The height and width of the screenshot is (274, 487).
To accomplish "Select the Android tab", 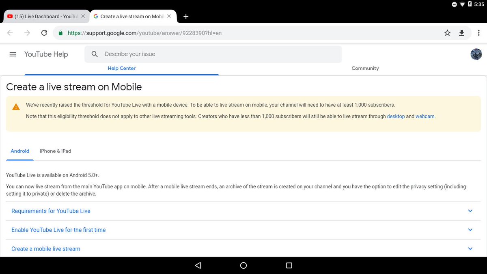I will coord(20,151).
